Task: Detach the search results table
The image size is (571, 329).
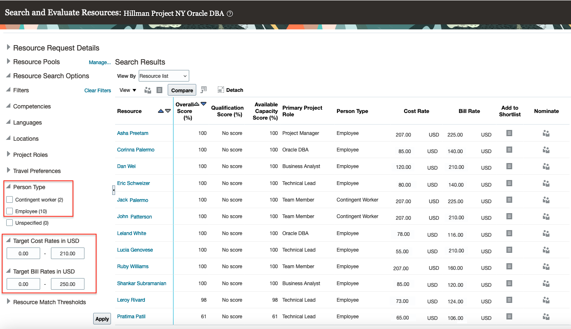Action: coord(230,90)
